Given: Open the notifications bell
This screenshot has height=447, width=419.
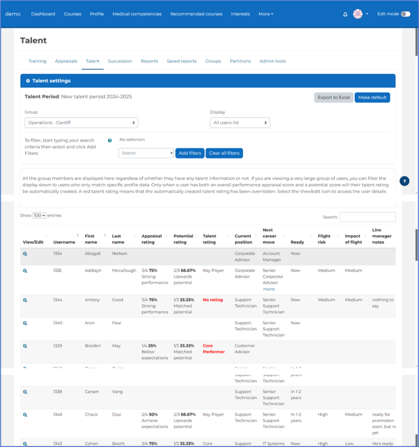Looking at the screenshot, I should pos(345,14).
